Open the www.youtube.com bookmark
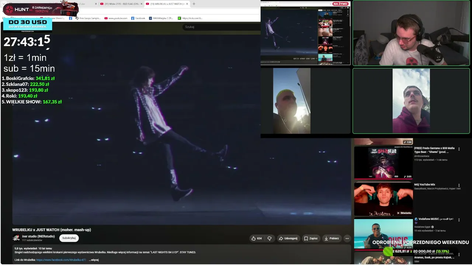Viewport: 472px width, 265px height. click(116, 18)
